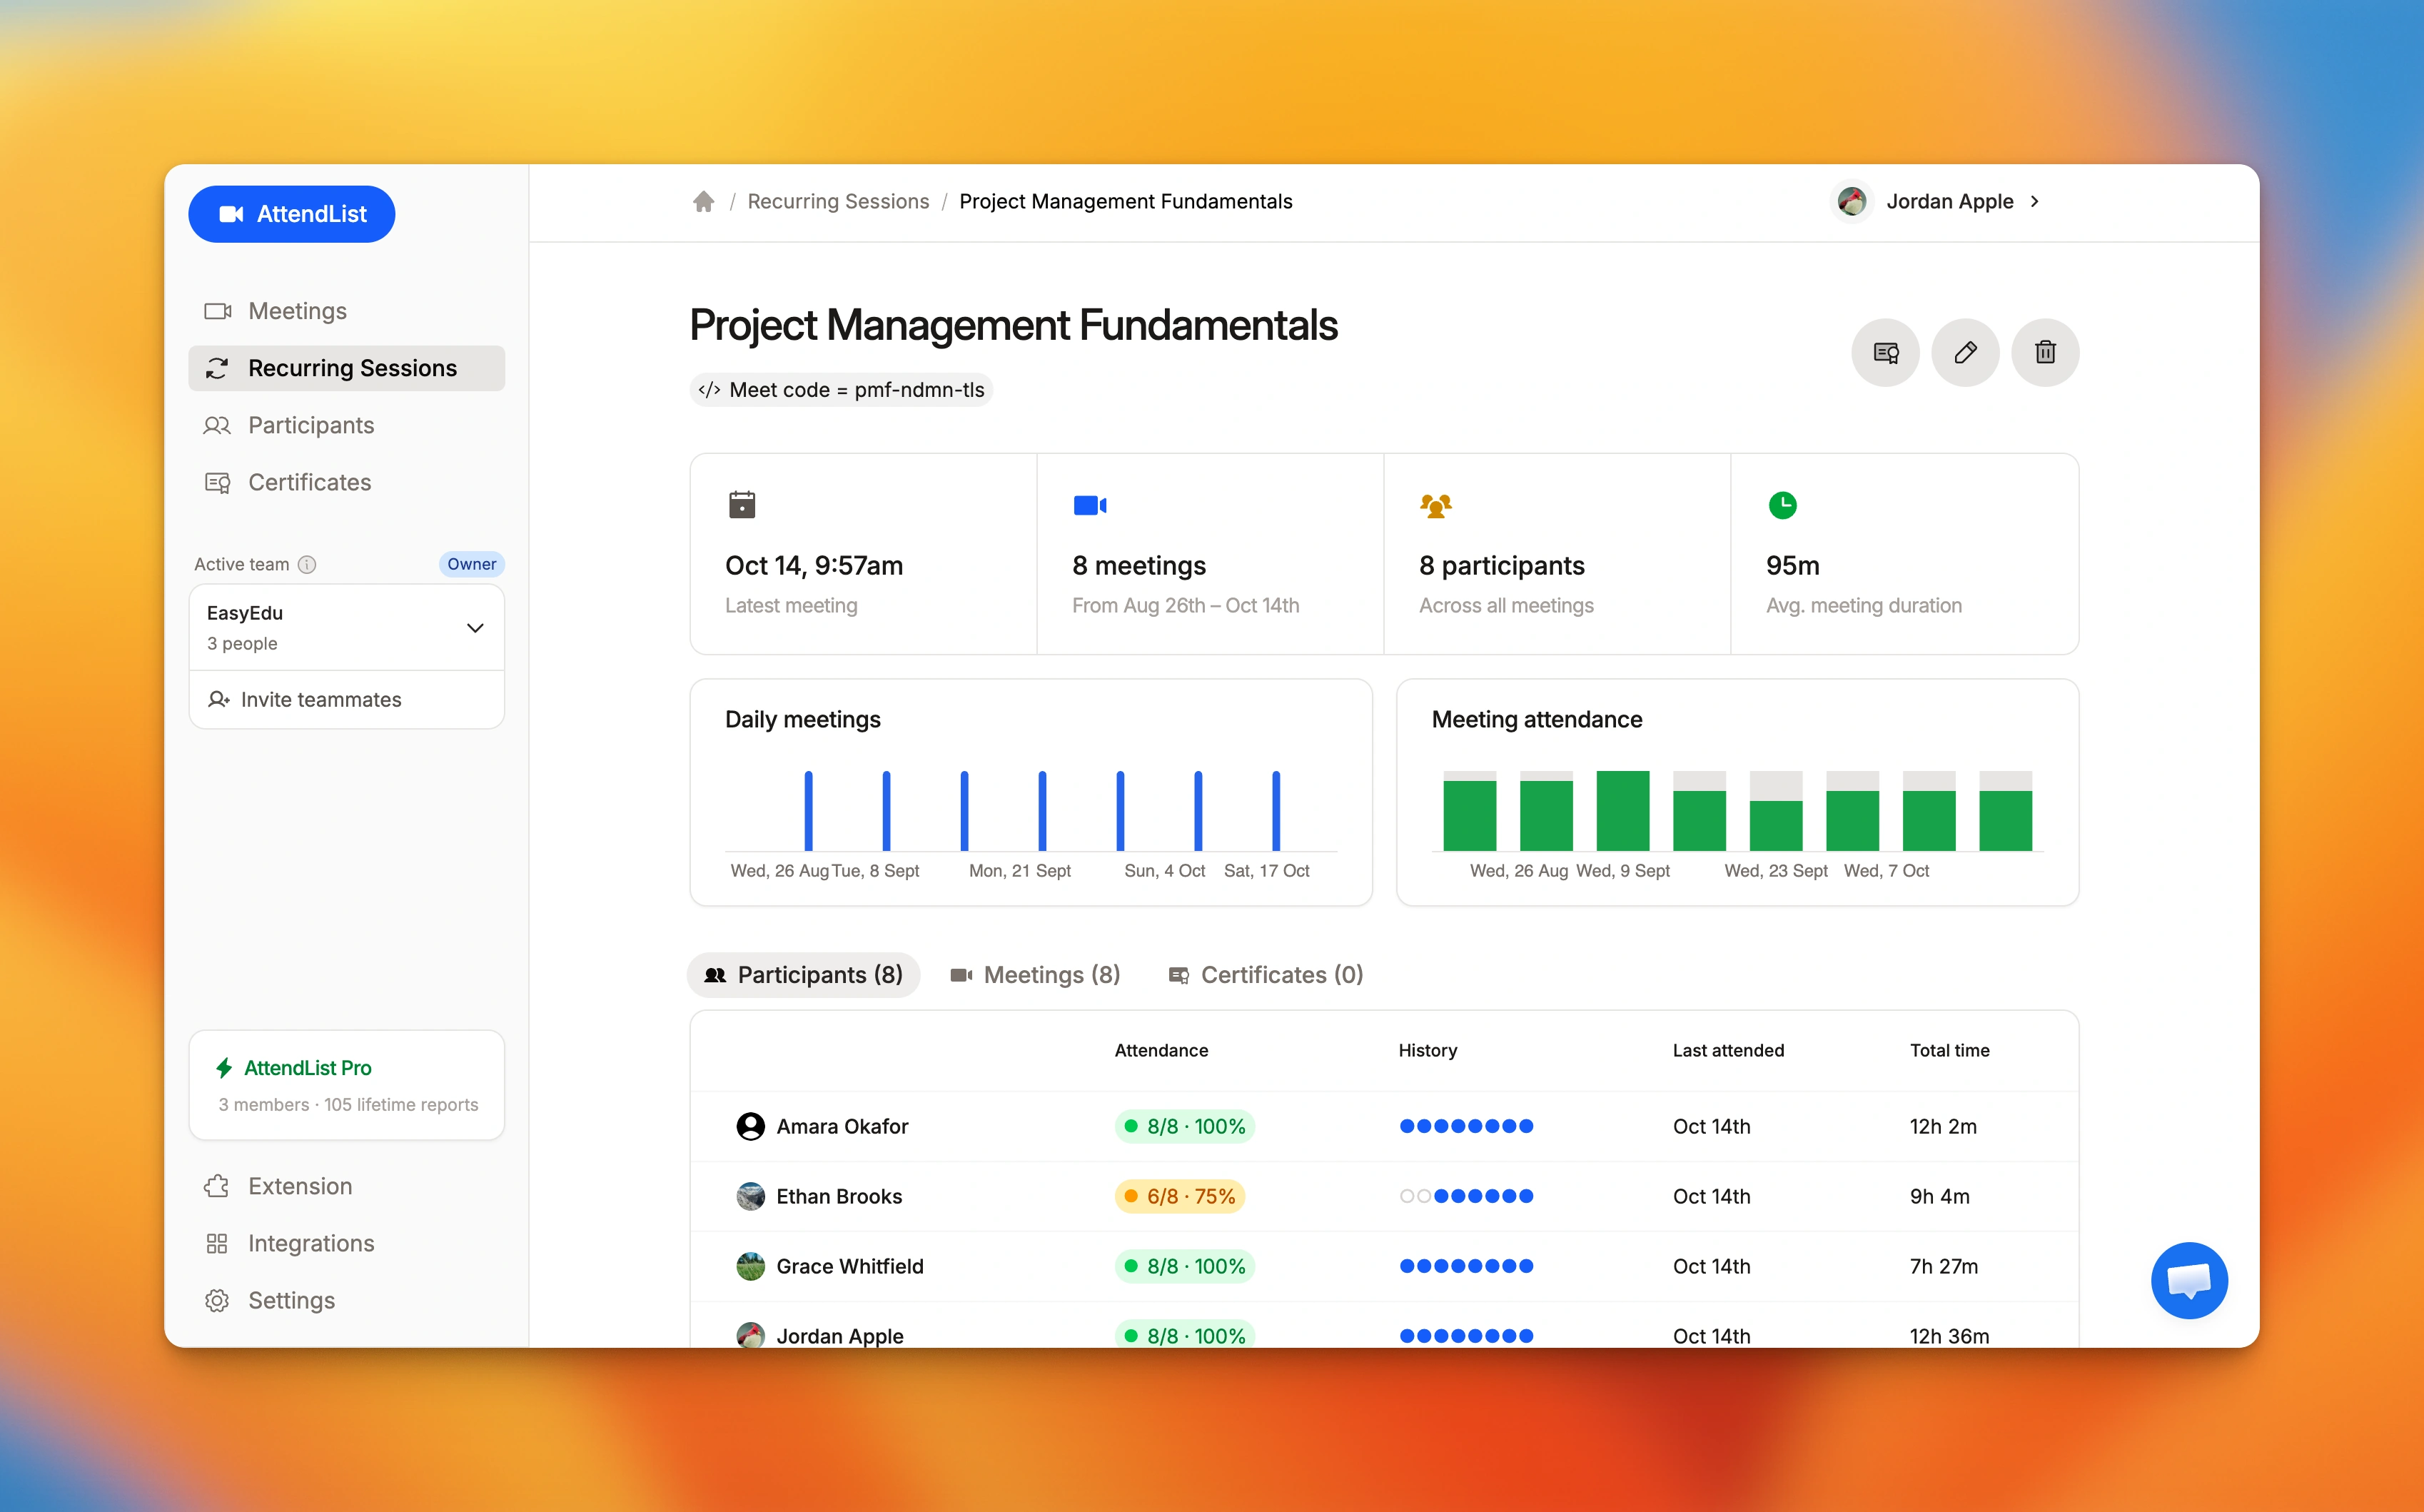Open Jordan Apple account menu chevron
The image size is (2424, 1512).
pos(2034,201)
